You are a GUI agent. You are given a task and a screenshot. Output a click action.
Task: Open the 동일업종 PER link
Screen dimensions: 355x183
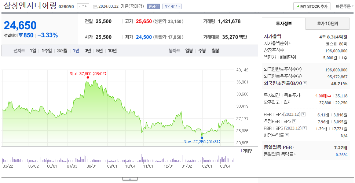pyautogui.click(x=279, y=147)
